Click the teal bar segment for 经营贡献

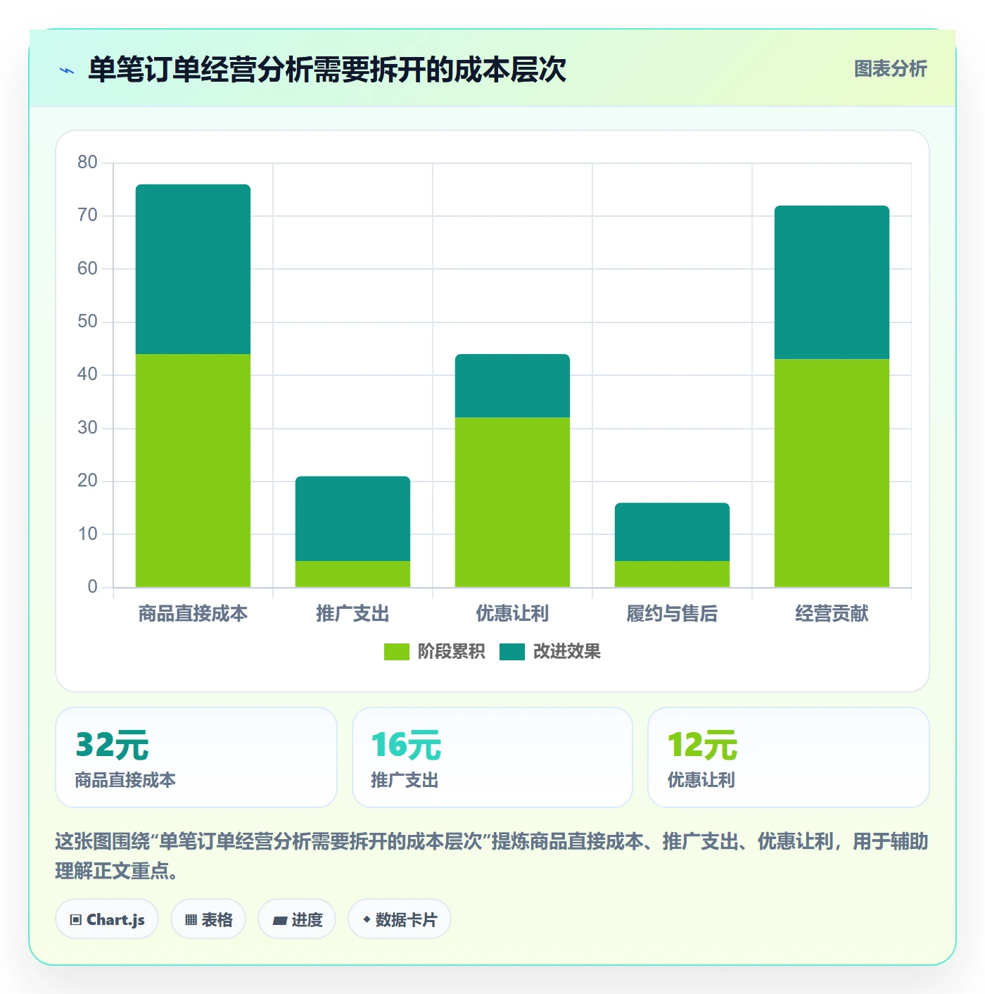pyautogui.click(x=832, y=282)
